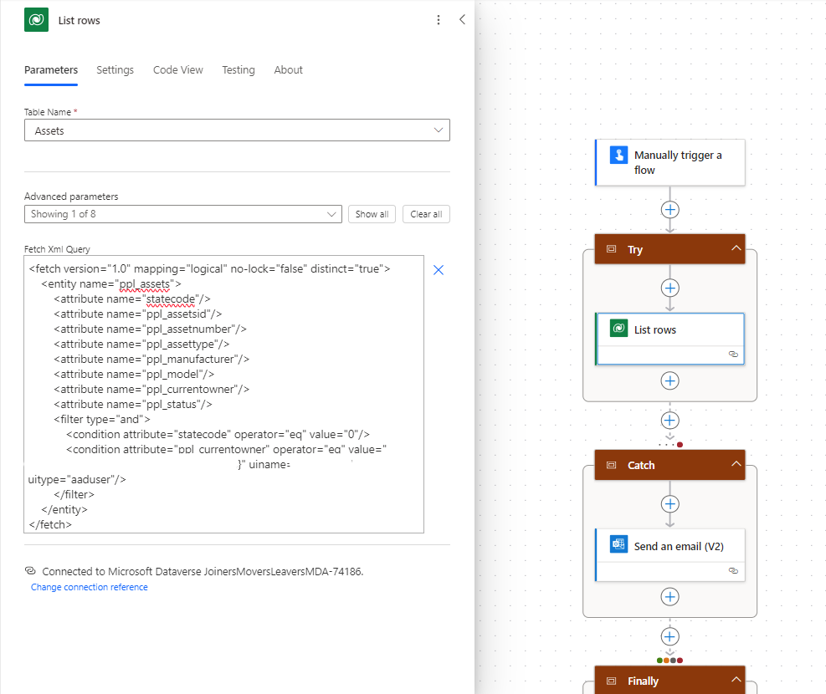
Task: Collapse the Catch scope
Action: pyautogui.click(x=736, y=464)
